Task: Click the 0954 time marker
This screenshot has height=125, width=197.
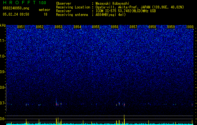Action: point(77,27)
